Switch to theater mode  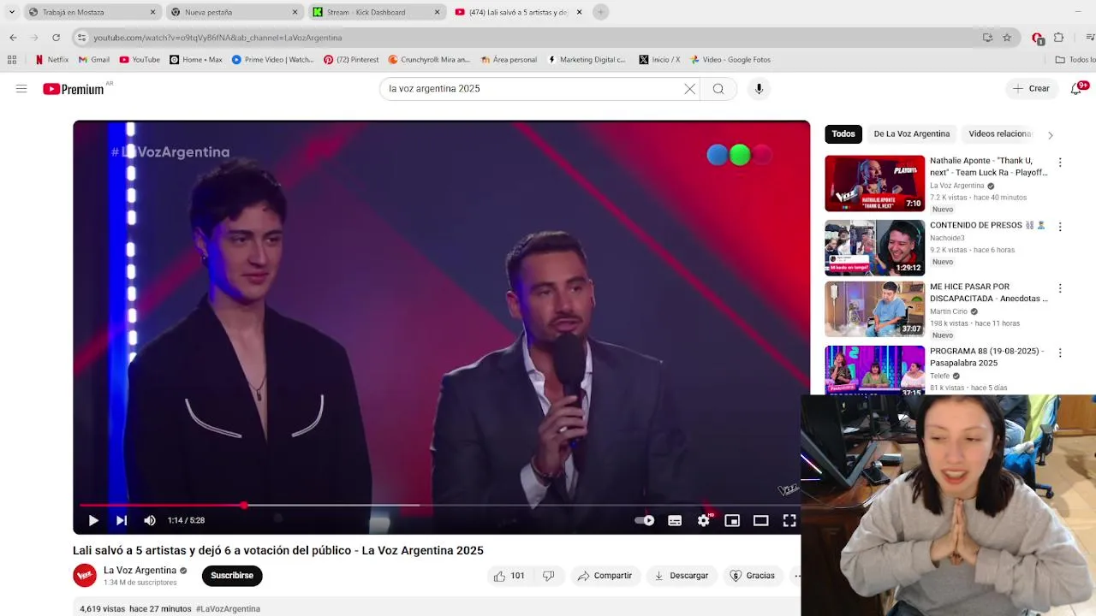760,520
